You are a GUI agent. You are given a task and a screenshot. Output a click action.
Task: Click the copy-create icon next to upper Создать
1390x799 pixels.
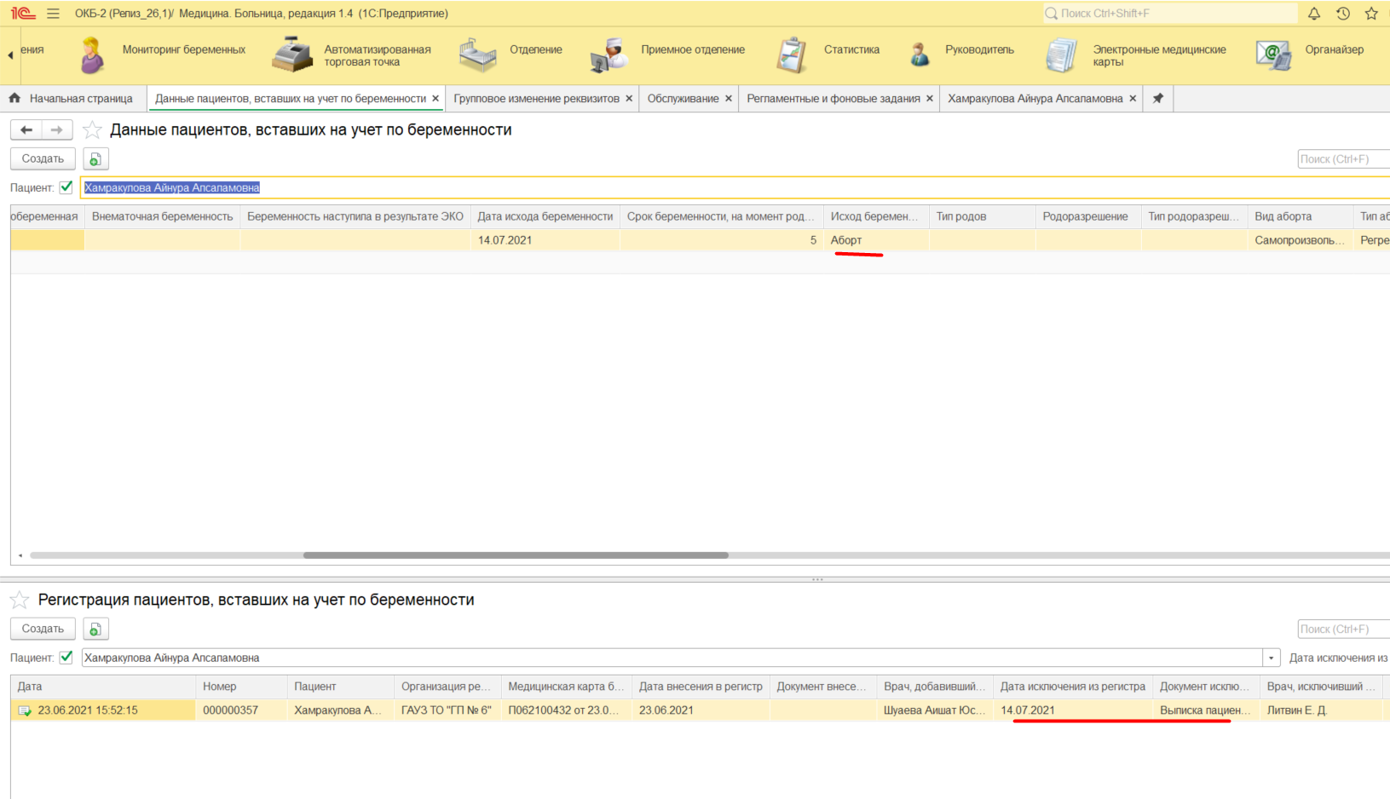pos(95,159)
